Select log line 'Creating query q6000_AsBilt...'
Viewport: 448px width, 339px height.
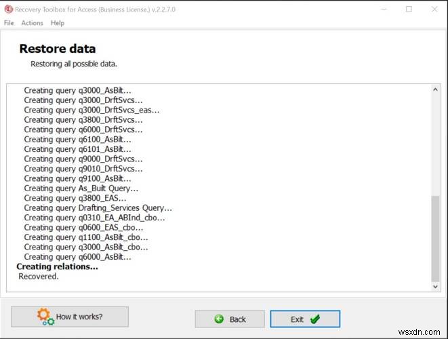tap(77, 257)
